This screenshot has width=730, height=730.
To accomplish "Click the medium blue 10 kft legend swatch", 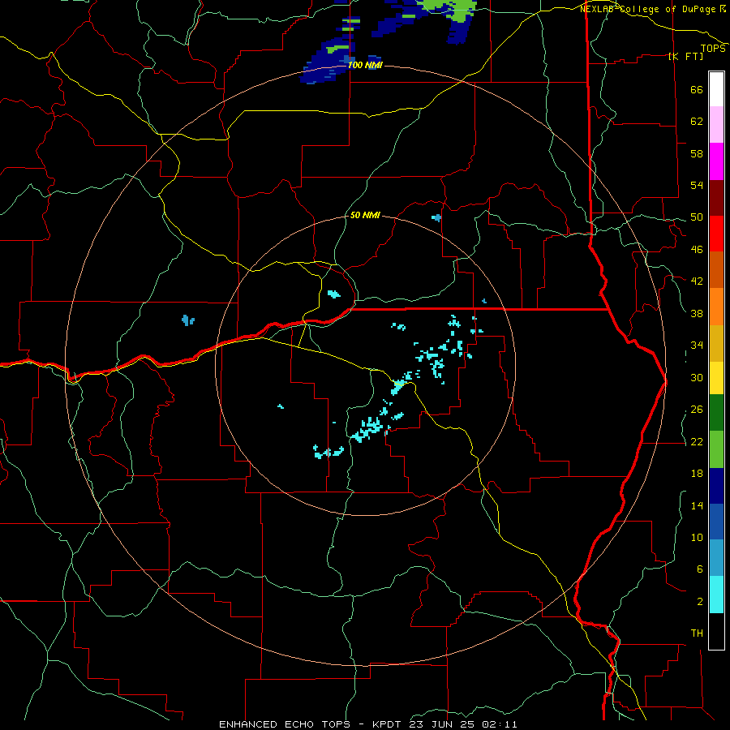I will tap(716, 522).
